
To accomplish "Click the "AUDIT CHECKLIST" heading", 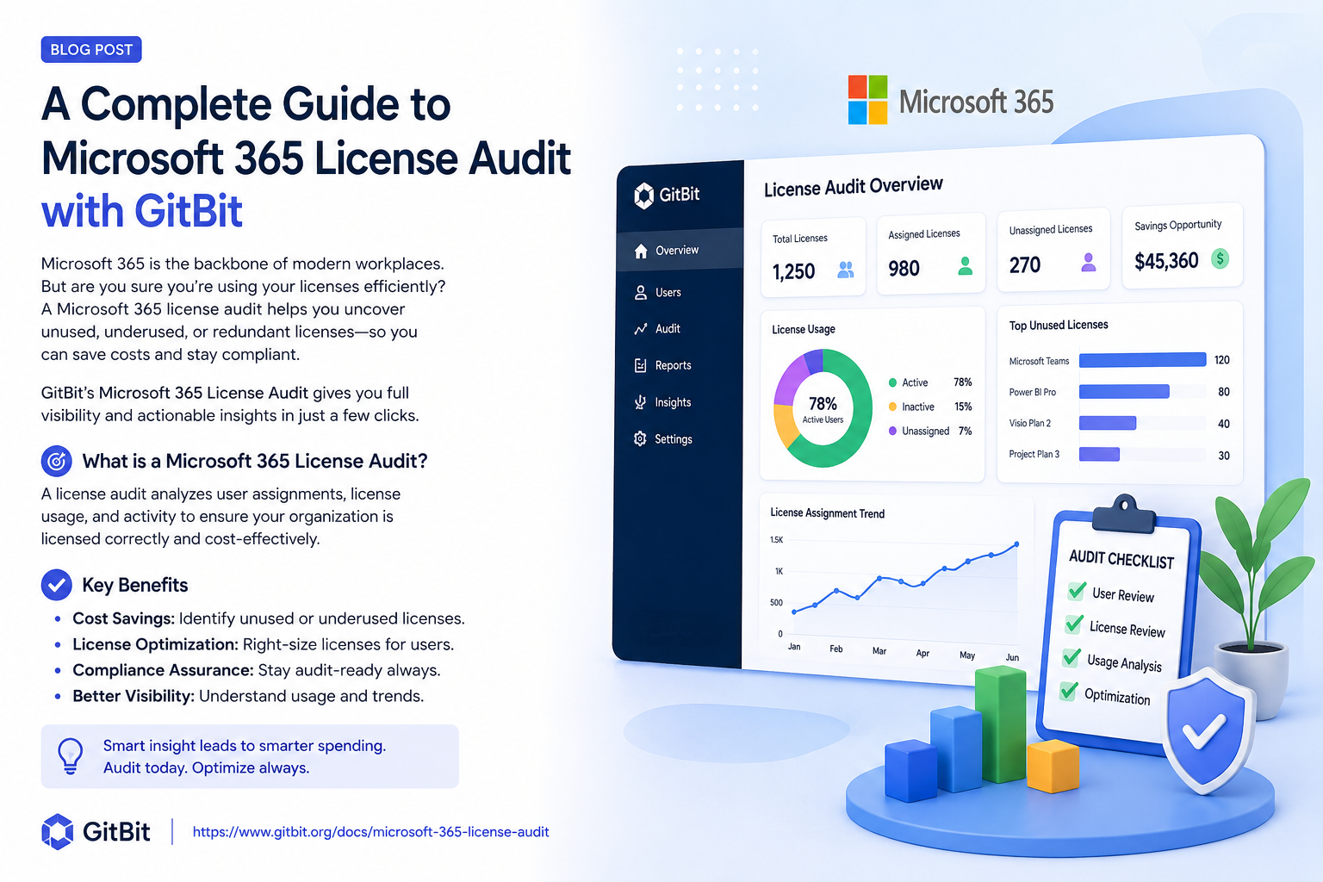I will [x=1121, y=559].
